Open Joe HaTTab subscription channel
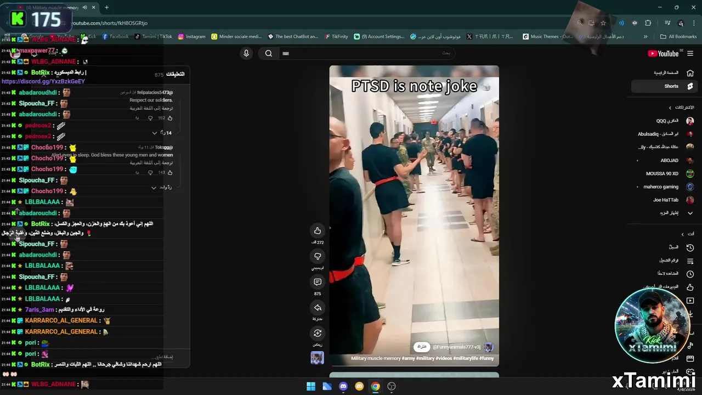 pyautogui.click(x=663, y=200)
